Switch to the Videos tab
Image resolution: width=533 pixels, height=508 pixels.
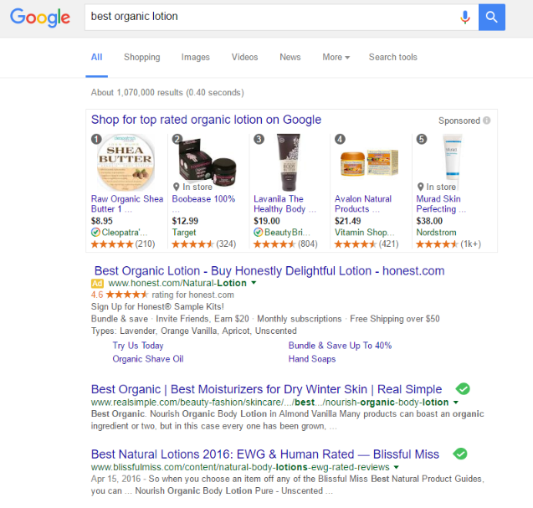point(244,57)
